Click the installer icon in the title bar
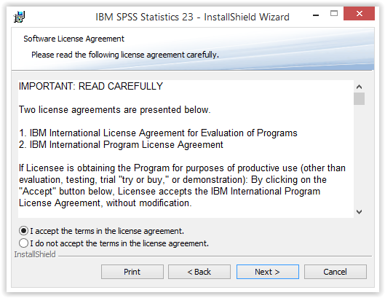 (19, 17)
